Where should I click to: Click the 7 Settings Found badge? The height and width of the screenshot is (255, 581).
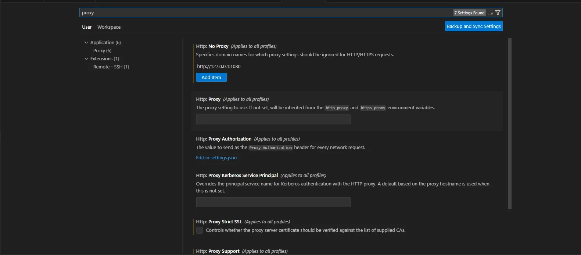pos(469,13)
